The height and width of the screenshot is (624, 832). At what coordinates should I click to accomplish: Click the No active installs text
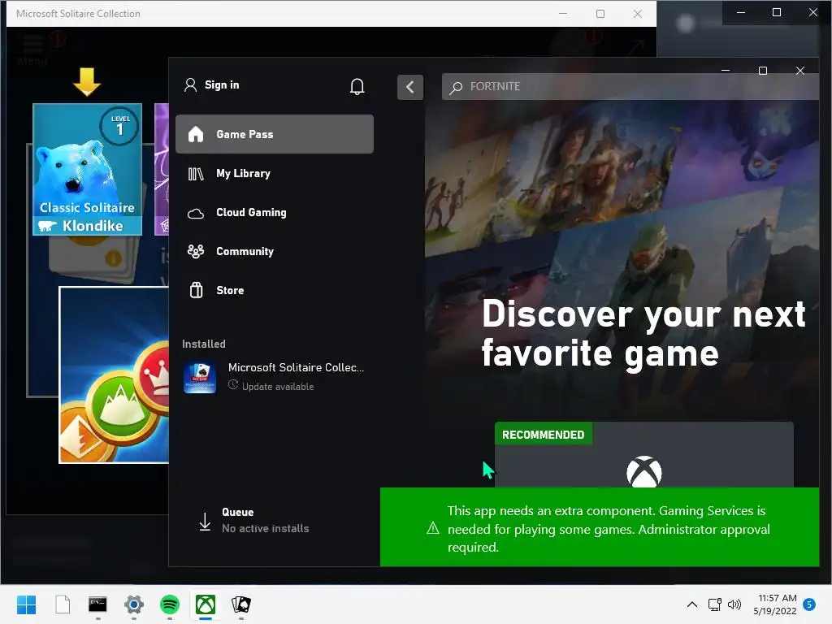click(266, 528)
